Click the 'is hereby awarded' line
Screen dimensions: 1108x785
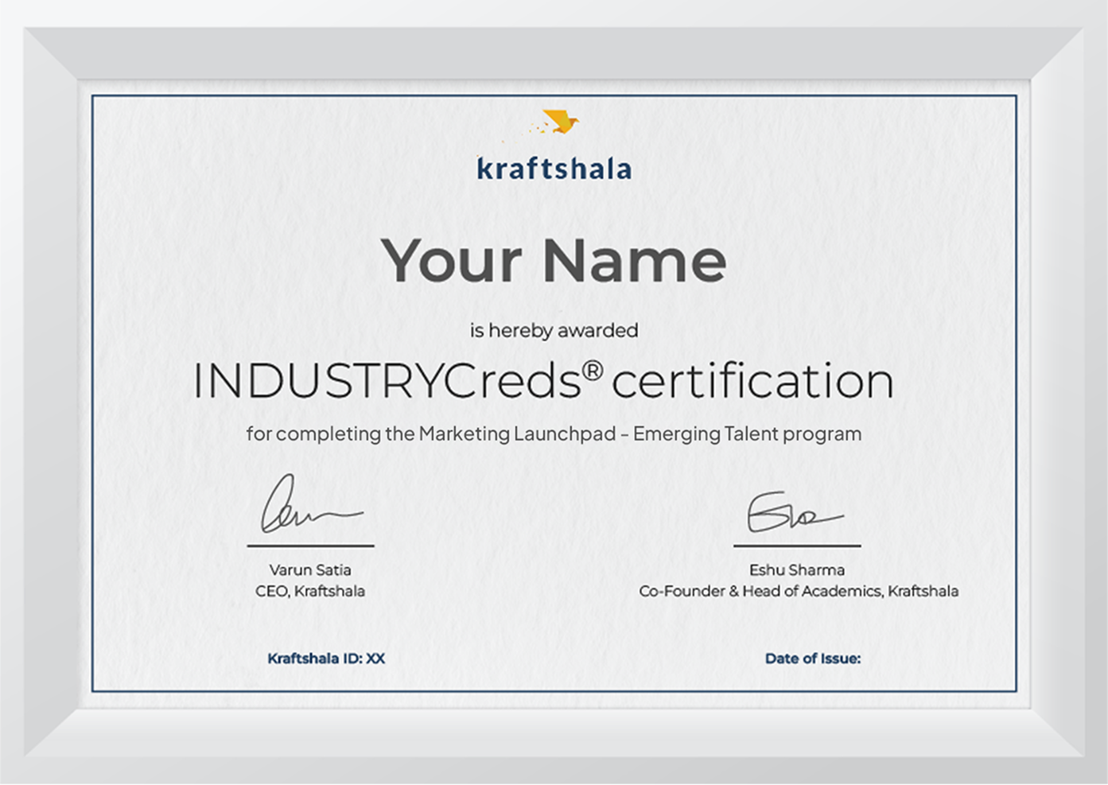(554, 330)
